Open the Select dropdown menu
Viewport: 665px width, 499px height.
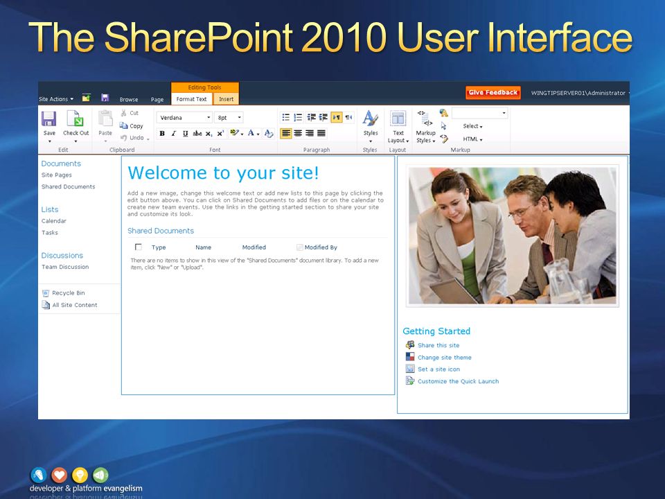pyautogui.click(x=472, y=126)
